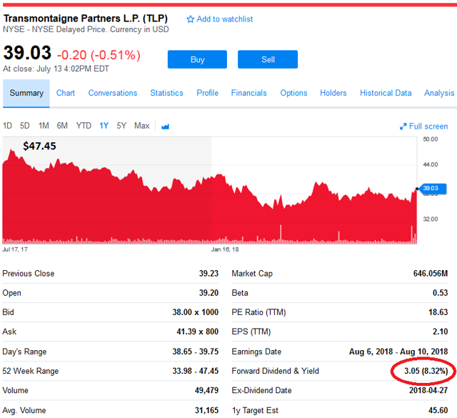
Task: Click the 50.00 price axis label
Action: [x=431, y=139]
